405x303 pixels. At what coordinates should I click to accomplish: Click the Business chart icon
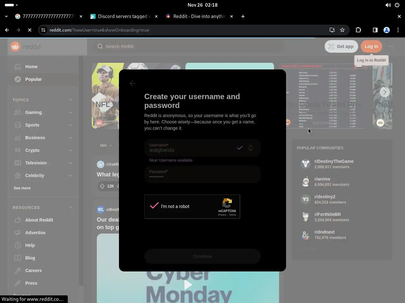(x=18, y=138)
